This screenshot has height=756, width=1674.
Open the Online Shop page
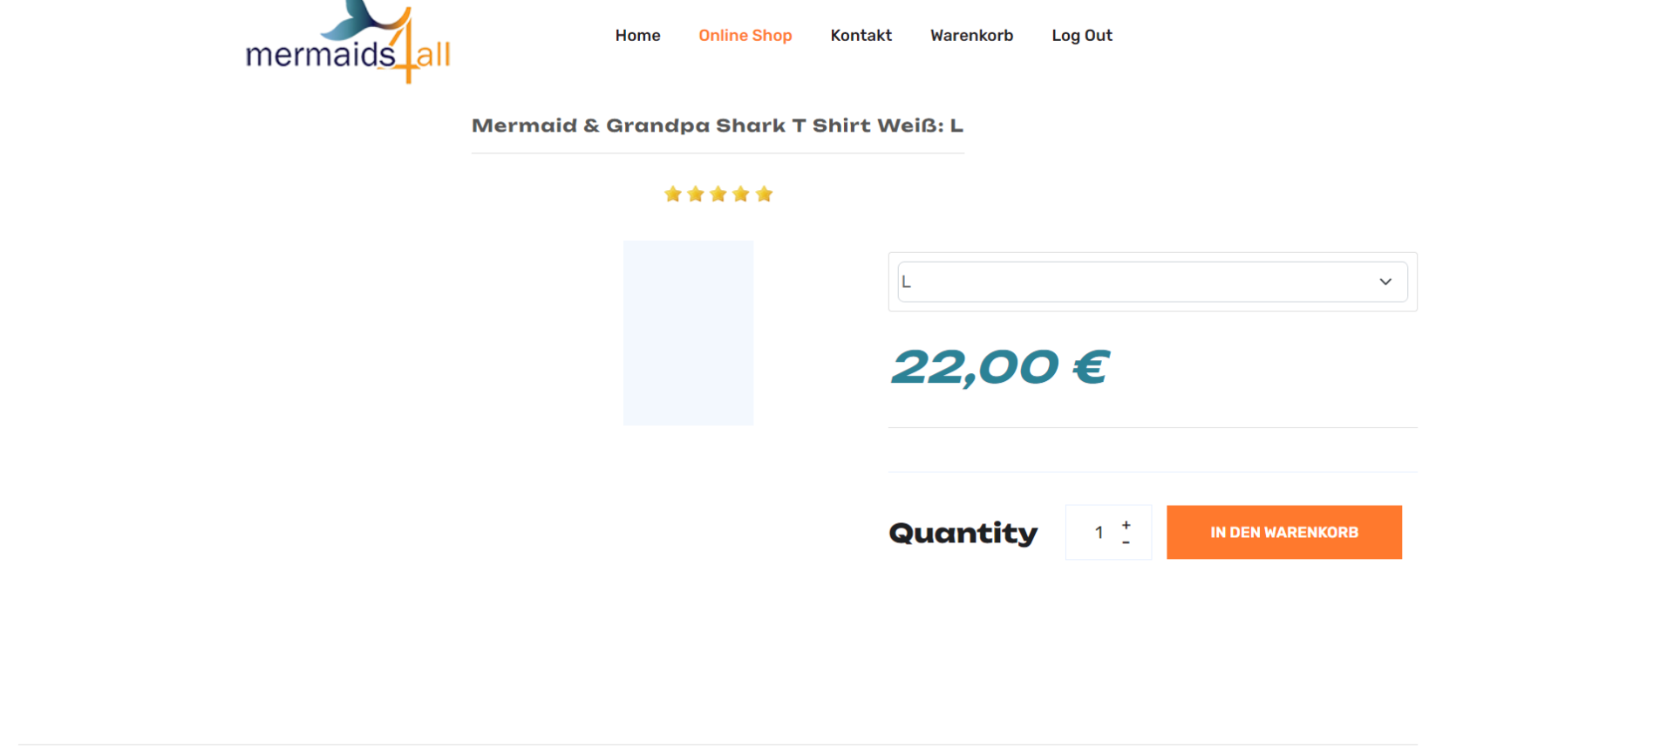coord(745,36)
